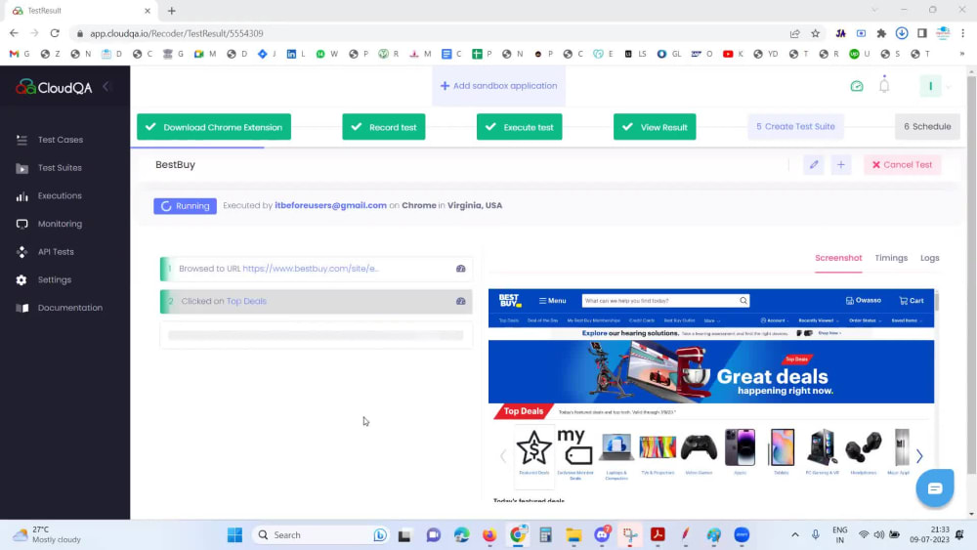Cancel the running test
Screen dimensions: 977x550
coord(902,165)
